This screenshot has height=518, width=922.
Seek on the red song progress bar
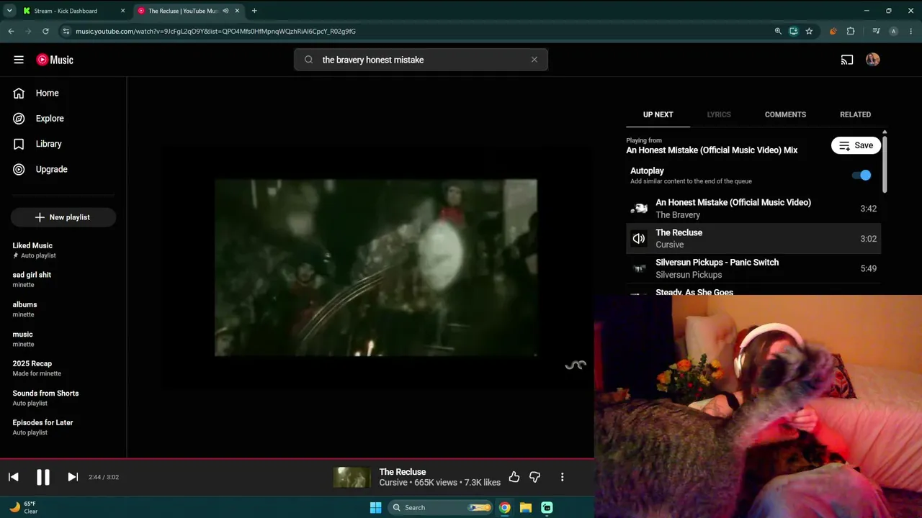click(x=297, y=458)
